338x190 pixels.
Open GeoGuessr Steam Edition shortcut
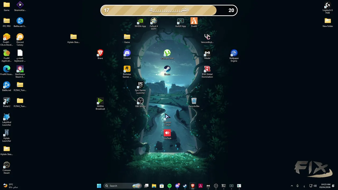click(x=20, y=72)
